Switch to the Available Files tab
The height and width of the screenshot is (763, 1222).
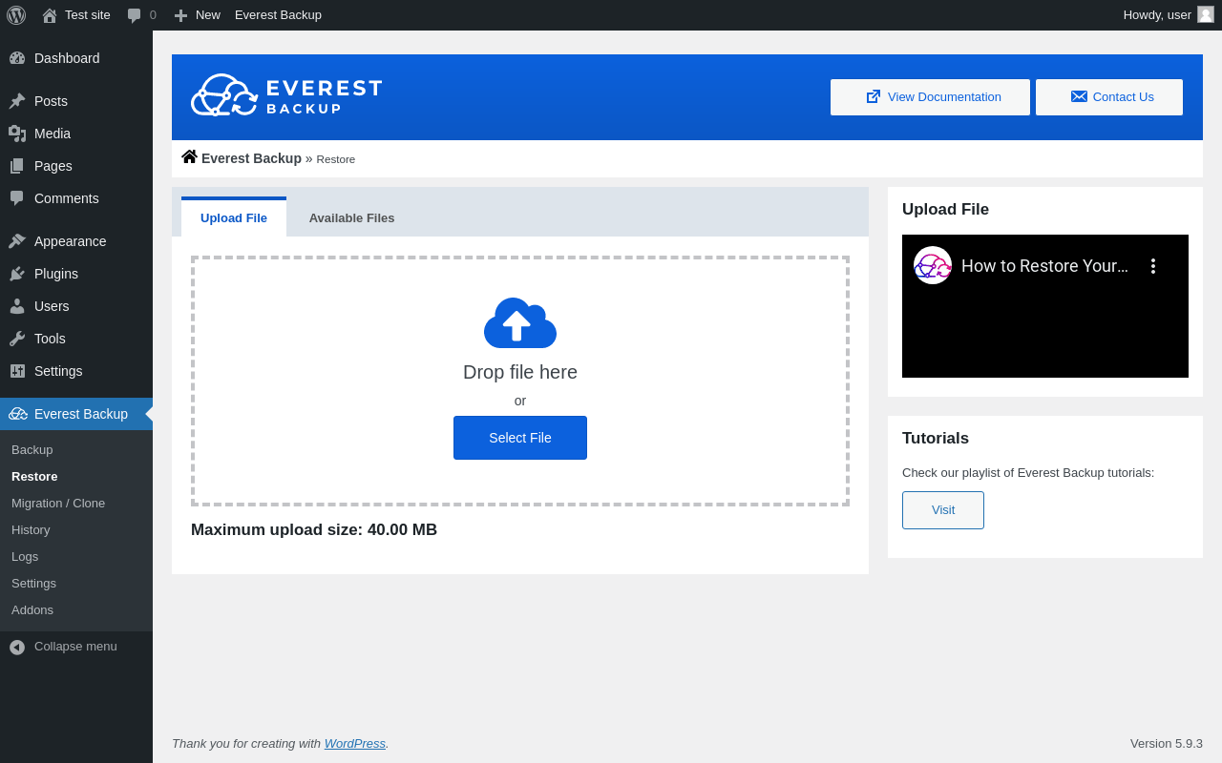[x=351, y=217]
